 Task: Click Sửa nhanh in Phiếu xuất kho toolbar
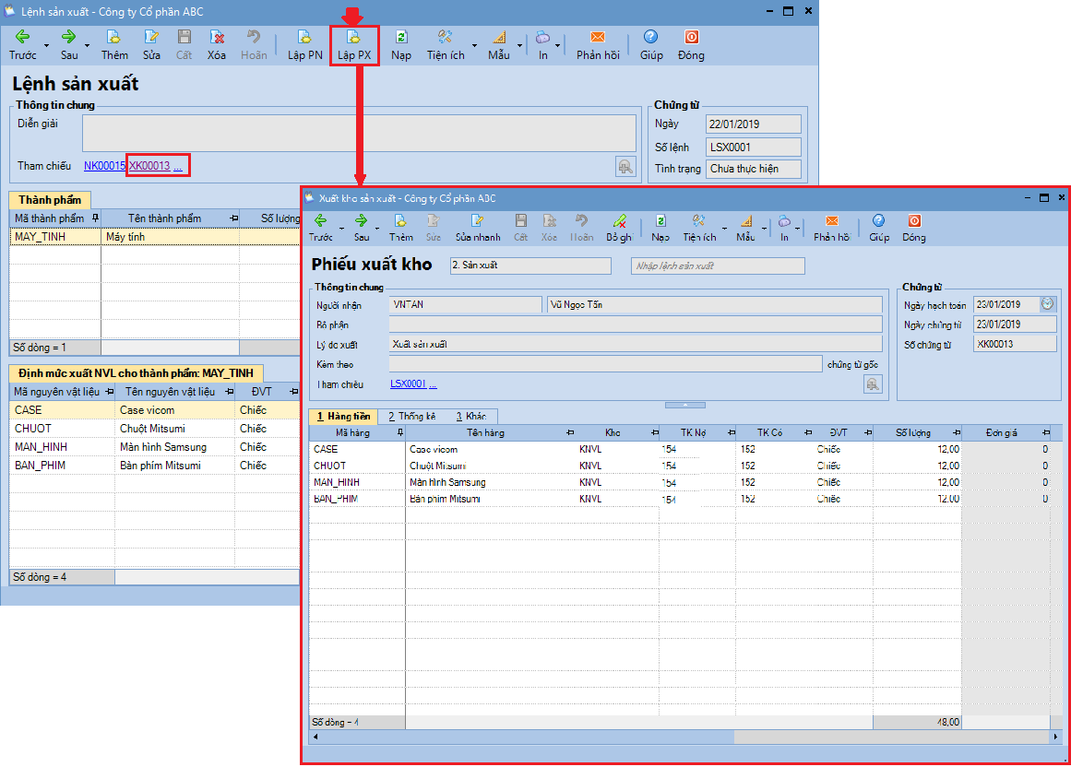pos(477,228)
